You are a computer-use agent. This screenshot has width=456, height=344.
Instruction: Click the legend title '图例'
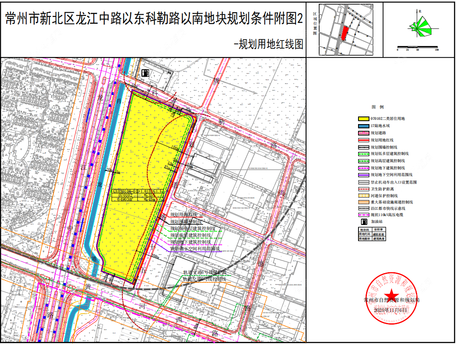pyautogui.click(x=377, y=108)
